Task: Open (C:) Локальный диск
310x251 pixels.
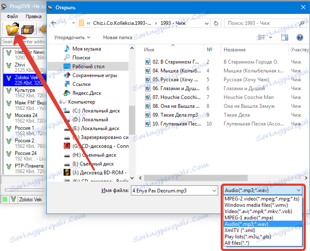Action: 96,111
